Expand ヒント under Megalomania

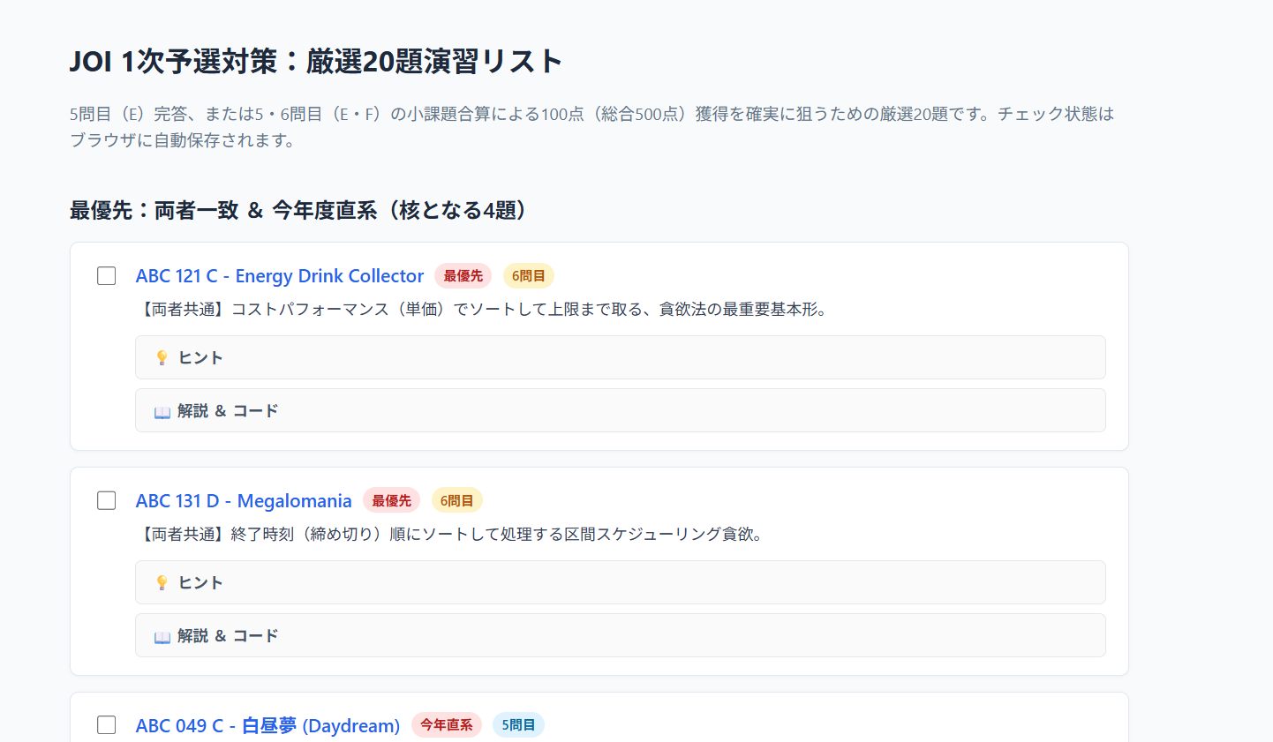click(x=621, y=582)
